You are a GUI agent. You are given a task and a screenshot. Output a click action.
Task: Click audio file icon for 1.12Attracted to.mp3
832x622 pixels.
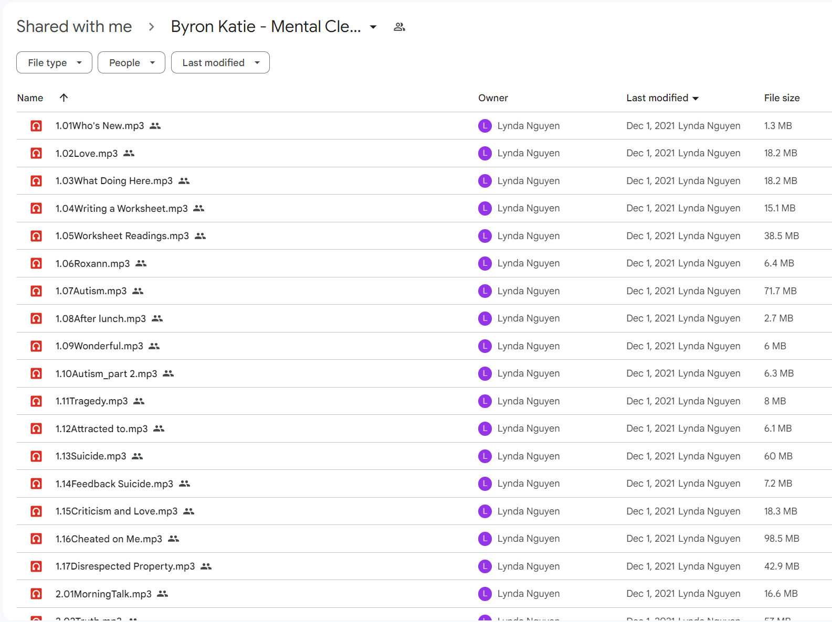(36, 428)
